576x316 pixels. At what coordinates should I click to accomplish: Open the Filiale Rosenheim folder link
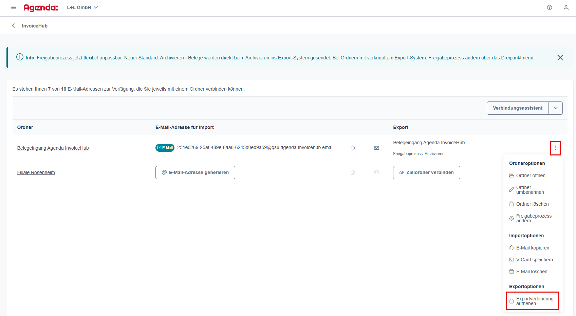[36, 172]
